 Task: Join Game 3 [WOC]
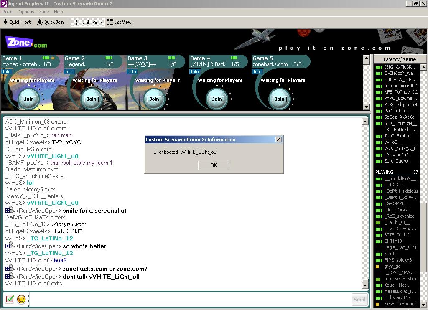[154, 99]
